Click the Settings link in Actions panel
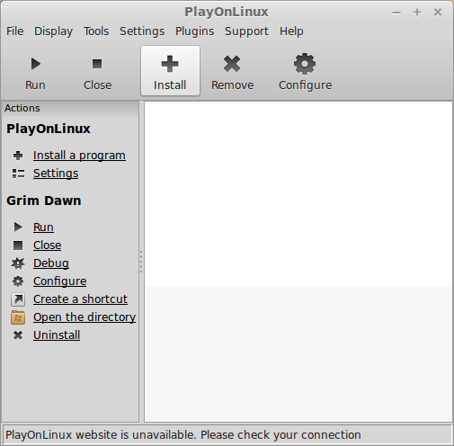 [x=56, y=174]
